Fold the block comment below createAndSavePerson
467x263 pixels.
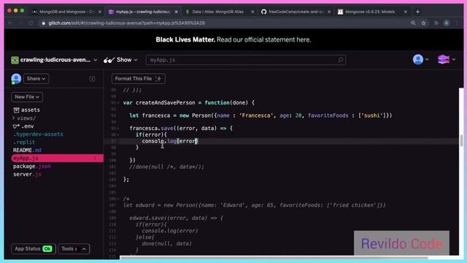coord(118,199)
